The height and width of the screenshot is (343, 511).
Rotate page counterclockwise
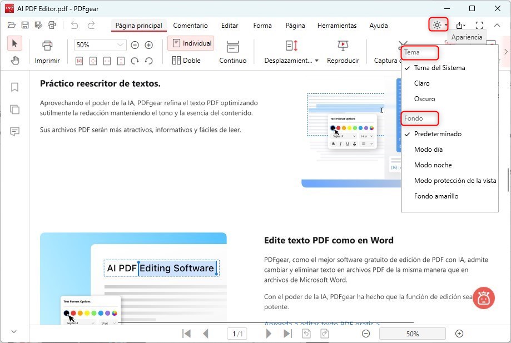tap(149, 61)
